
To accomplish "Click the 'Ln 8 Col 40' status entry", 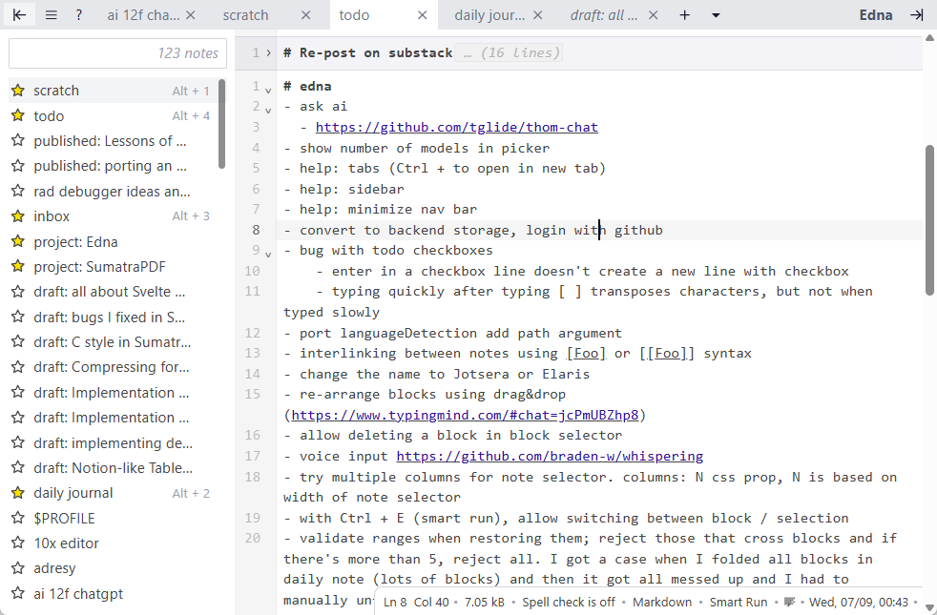I will coord(416,602).
